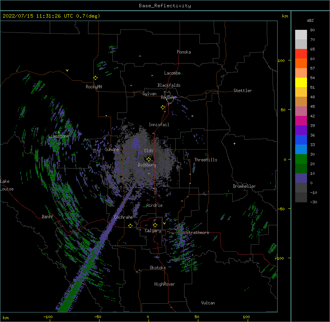The image size is (330, 322).
Task: Click the -50 tick on bottom horizontal axis
Action: [98, 317]
